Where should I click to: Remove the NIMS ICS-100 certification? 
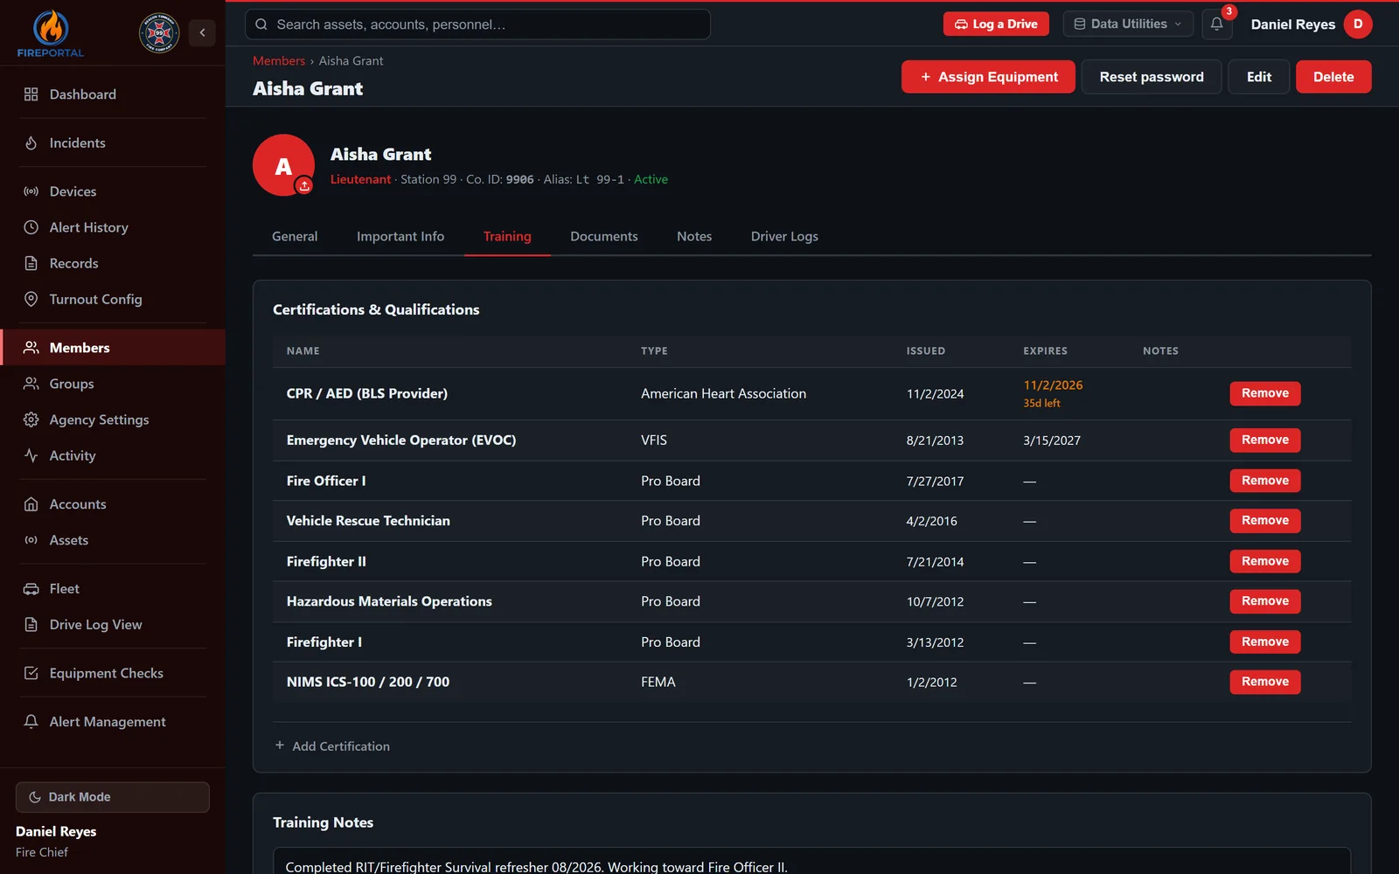[x=1265, y=682]
